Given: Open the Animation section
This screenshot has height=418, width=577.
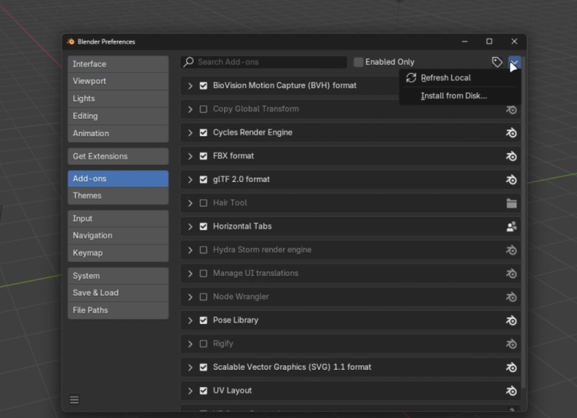Looking at the screenshot, I should point(118,134).
